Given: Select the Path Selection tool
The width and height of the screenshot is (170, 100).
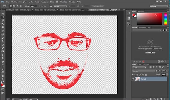Looking at the screenshot, I should pyautogui.click(x=3, y=69).
